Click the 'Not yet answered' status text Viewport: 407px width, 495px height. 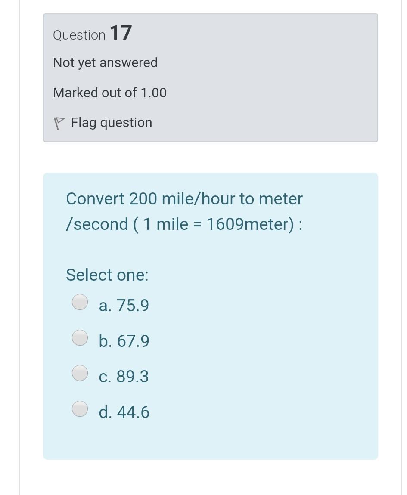point(106,63)
